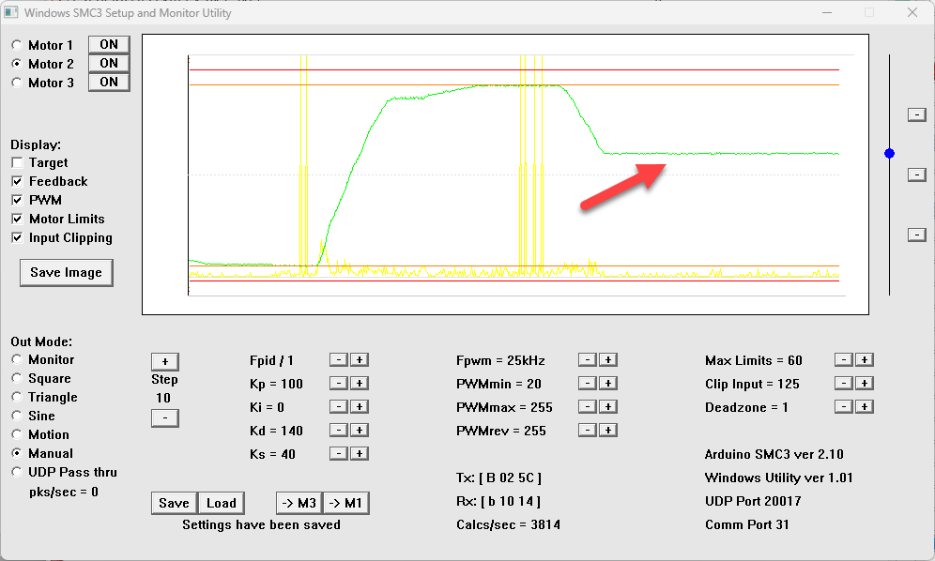Uncheck the PWM display checkbox
The image size is (935, 561).
[18, 201]
